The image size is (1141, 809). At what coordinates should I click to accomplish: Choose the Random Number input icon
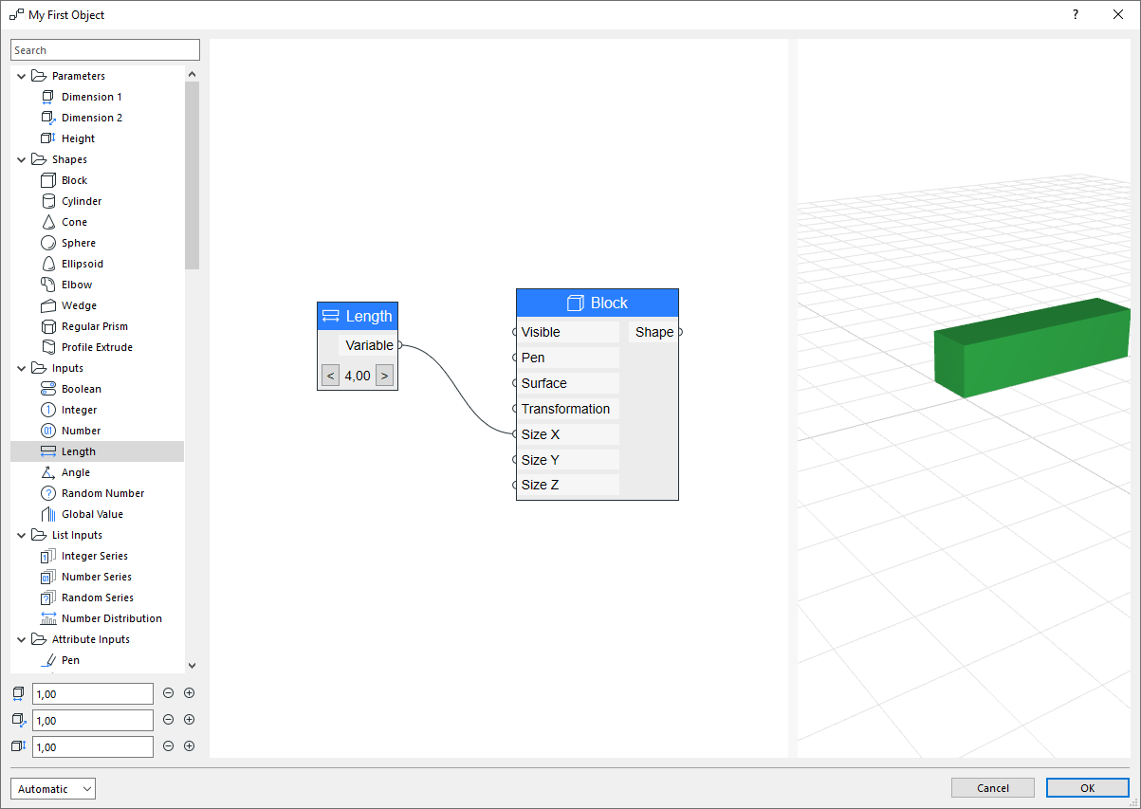tap(48, 493)
